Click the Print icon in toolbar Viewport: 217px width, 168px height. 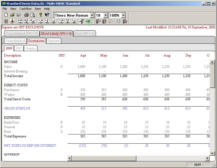[26, 15]
